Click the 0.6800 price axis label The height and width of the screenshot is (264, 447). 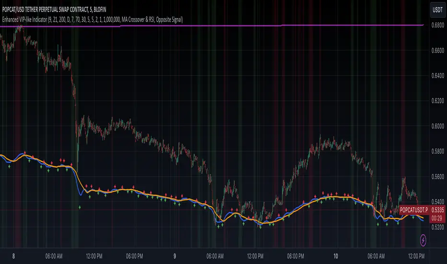click(x=437, y=25)
